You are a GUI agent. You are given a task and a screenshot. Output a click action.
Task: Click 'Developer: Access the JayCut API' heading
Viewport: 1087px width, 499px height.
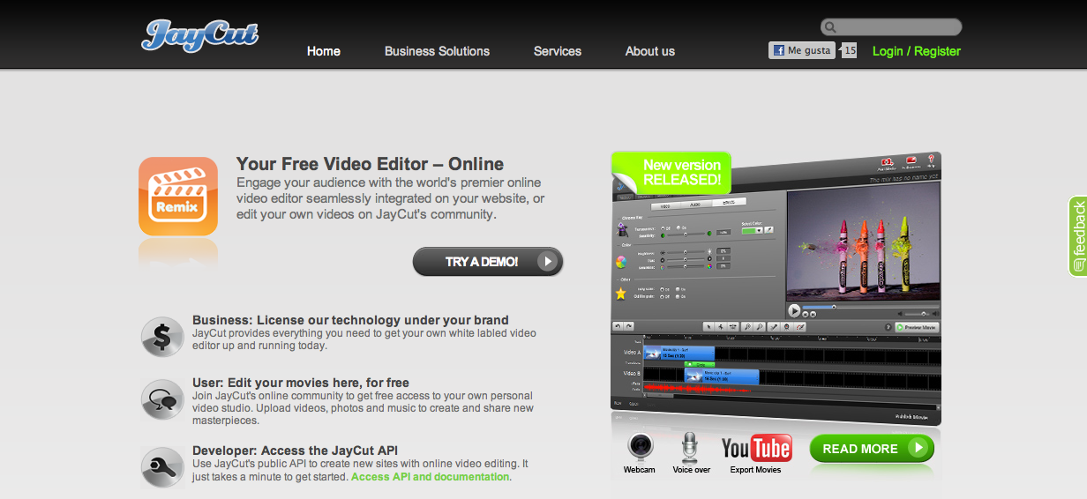(295, 451)
